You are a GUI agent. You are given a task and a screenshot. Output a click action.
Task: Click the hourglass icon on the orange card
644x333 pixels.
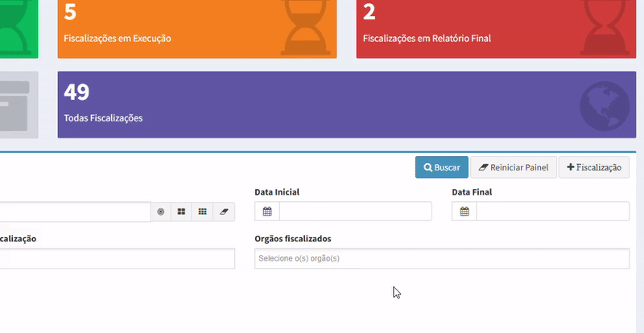point(306,27)
